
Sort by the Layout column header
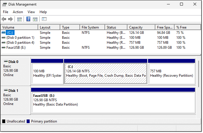coord(49,27)
